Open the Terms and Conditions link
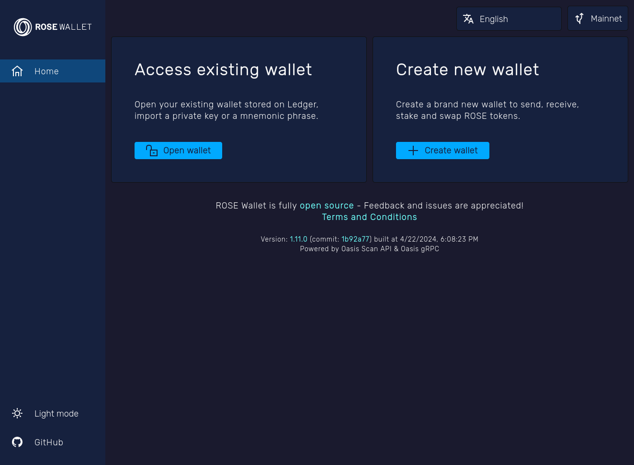This screenshot has width=634, height=465. click(369, 217)
